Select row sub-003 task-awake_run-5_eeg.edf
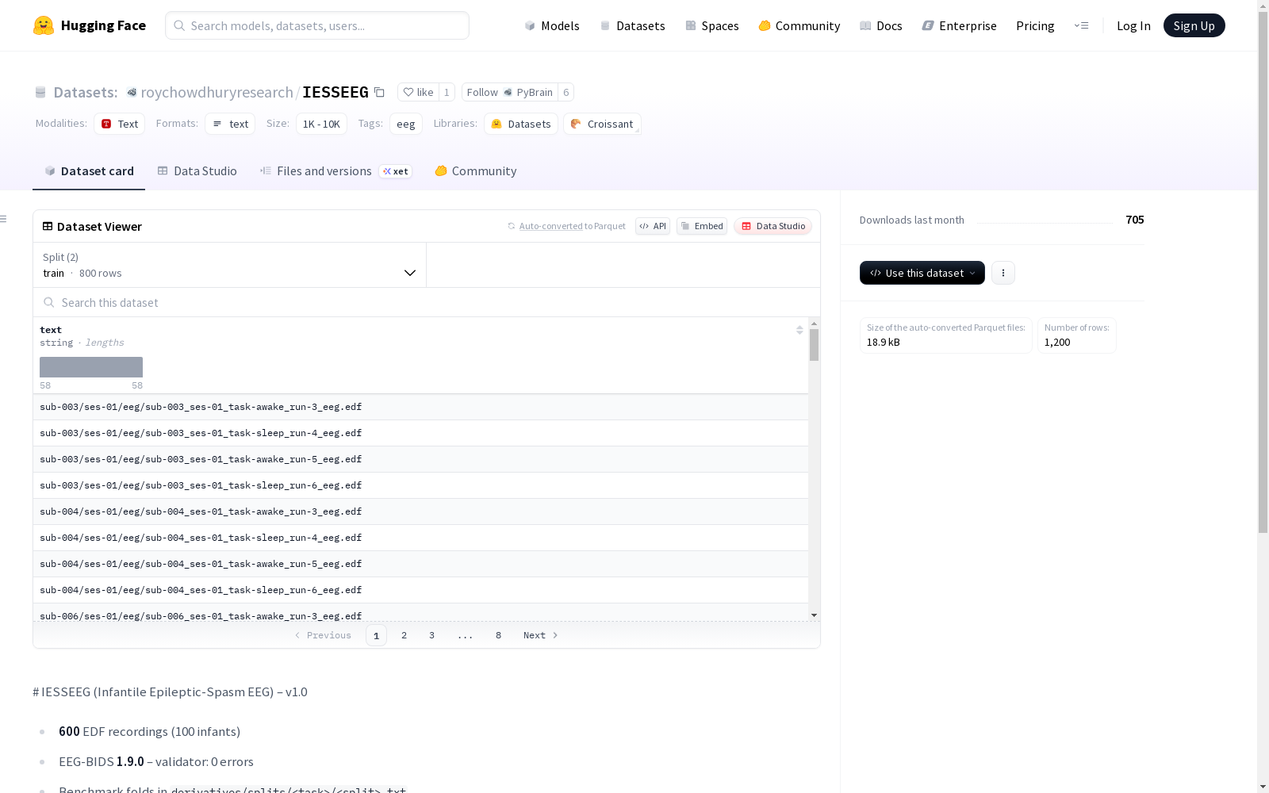 (420, 459)
